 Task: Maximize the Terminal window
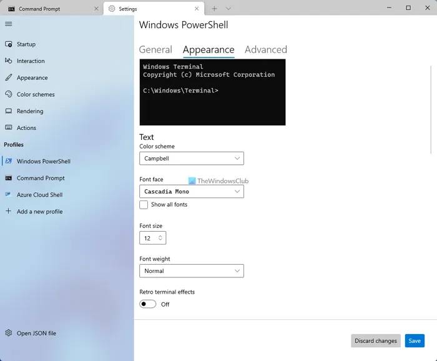click(408, 7)
